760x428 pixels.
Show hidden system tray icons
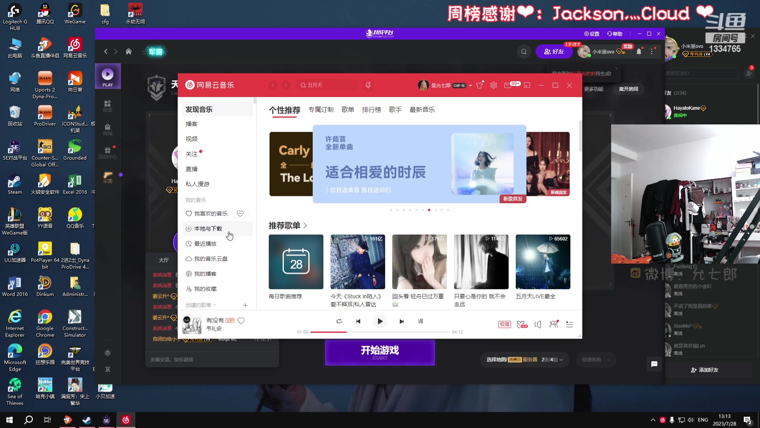tap(653, 420)
